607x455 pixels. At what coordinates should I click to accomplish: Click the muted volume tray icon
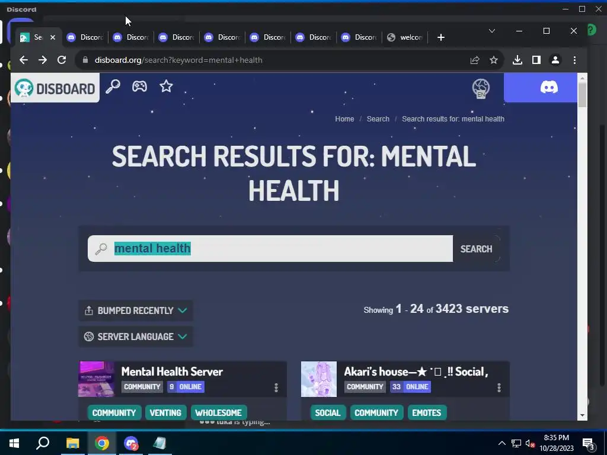coord(530,443)
